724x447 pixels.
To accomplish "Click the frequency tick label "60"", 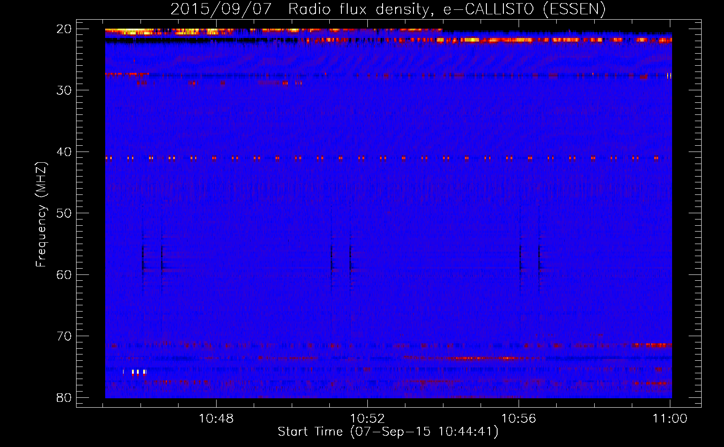I will coord(64,275).
